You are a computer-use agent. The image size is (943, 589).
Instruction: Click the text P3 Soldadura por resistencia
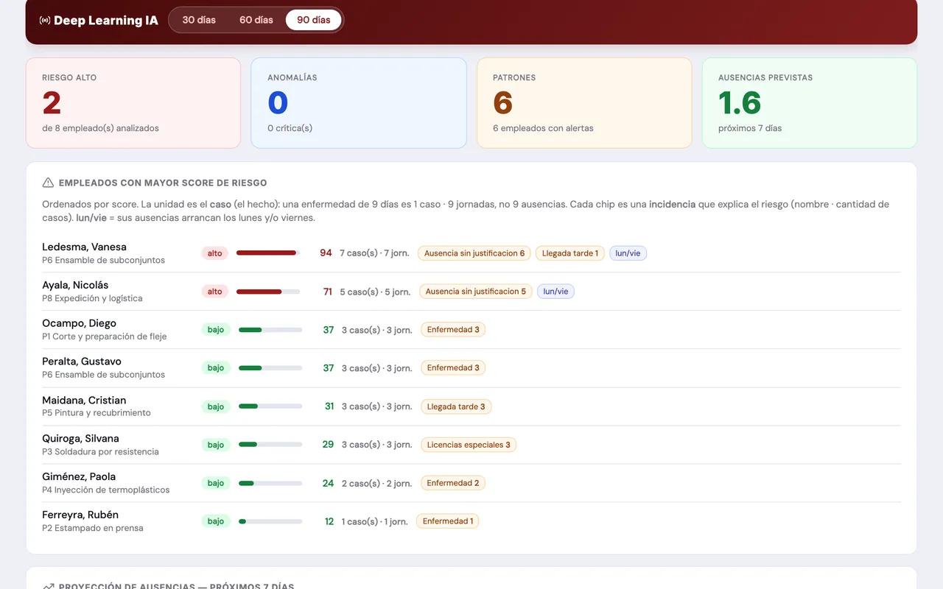(x=100, y=451)
